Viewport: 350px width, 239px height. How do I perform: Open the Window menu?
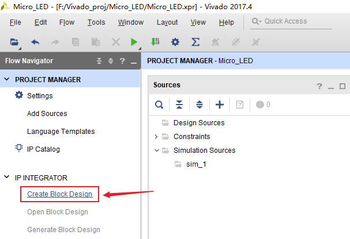131,22
